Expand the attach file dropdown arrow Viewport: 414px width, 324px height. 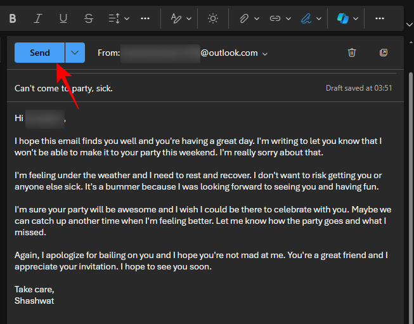257,18
